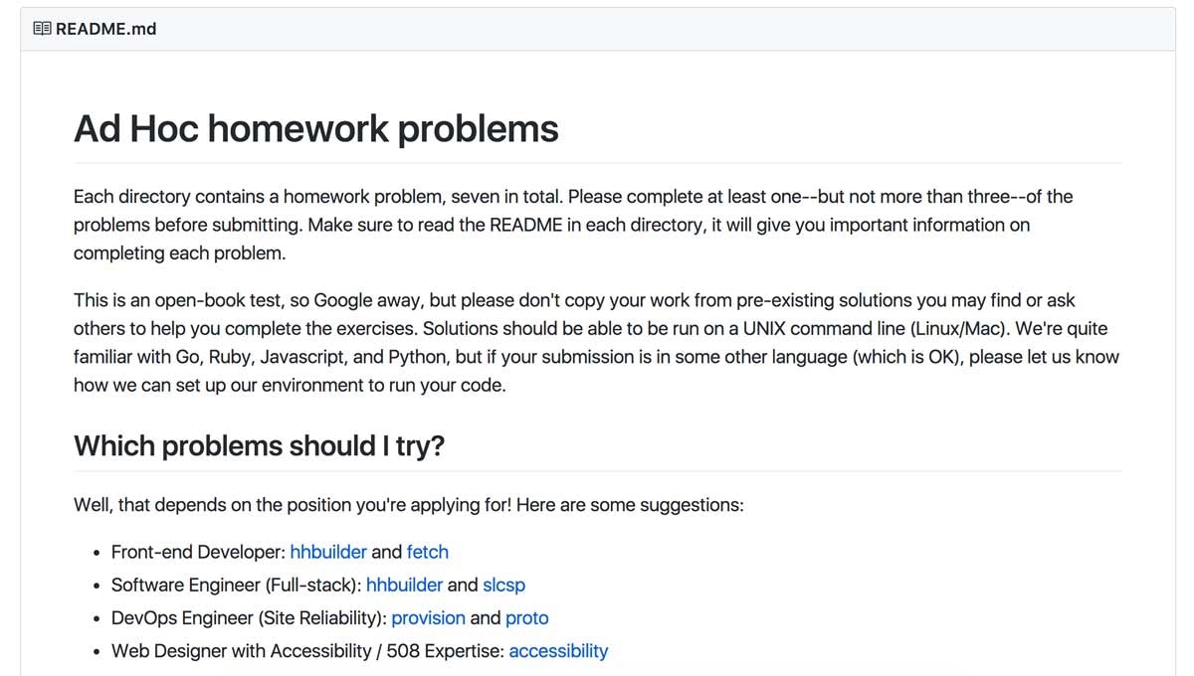
Task: Select the "Which problems should I try?" heading
Action: 259,446
